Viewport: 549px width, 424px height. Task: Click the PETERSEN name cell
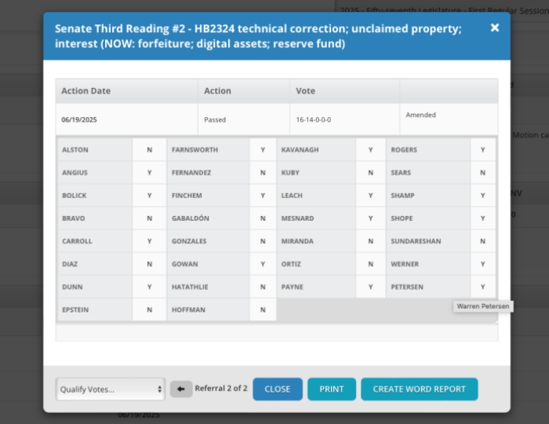(x=429, y=287)
